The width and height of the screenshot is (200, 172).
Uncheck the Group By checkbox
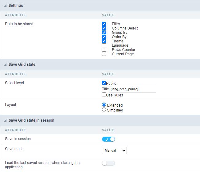click(x=104, y=32)
